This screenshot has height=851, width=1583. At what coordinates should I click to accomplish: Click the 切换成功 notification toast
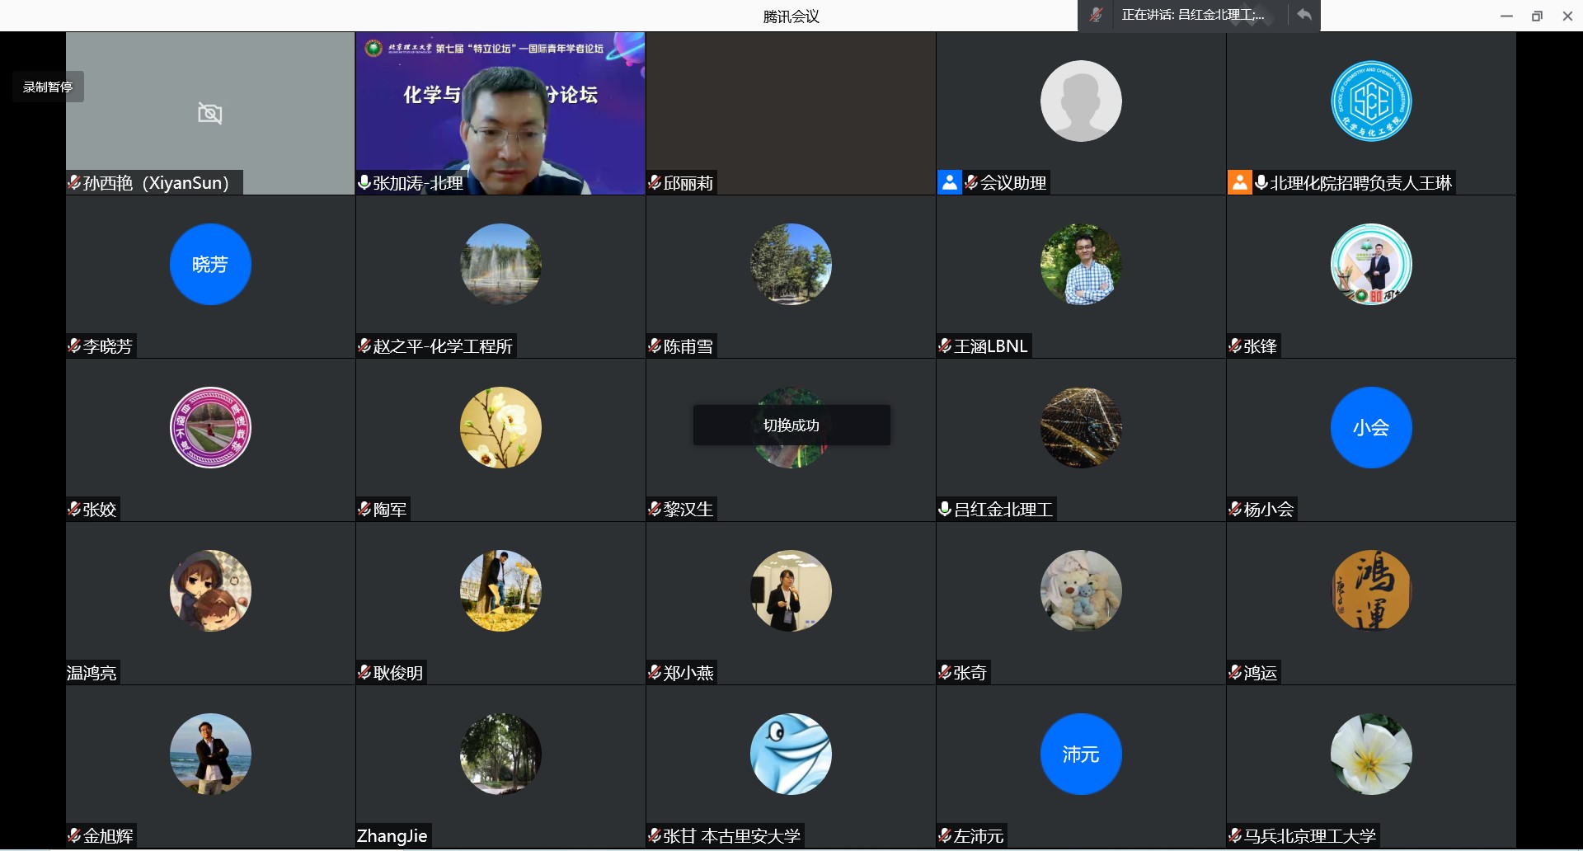791,425
